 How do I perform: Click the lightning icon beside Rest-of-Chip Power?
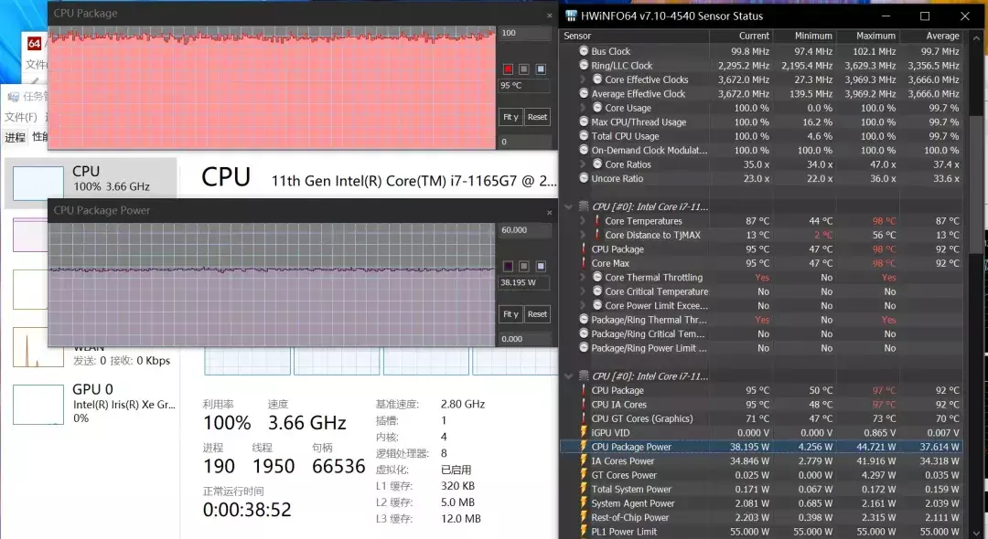(584, 517)
